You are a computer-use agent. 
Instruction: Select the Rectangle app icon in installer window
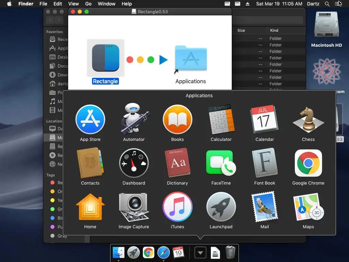(106, 58)
